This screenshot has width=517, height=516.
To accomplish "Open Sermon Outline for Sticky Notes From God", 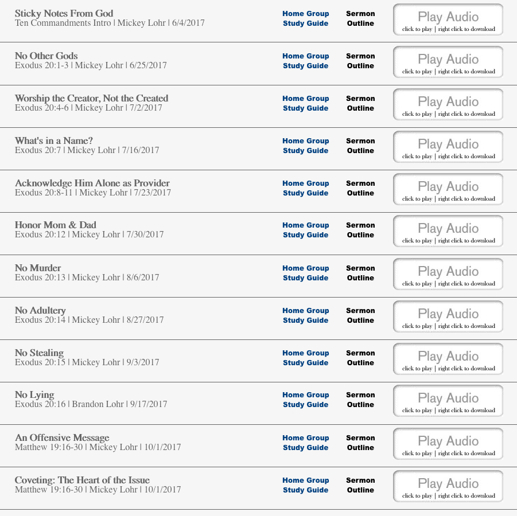I will pos(360,18).
